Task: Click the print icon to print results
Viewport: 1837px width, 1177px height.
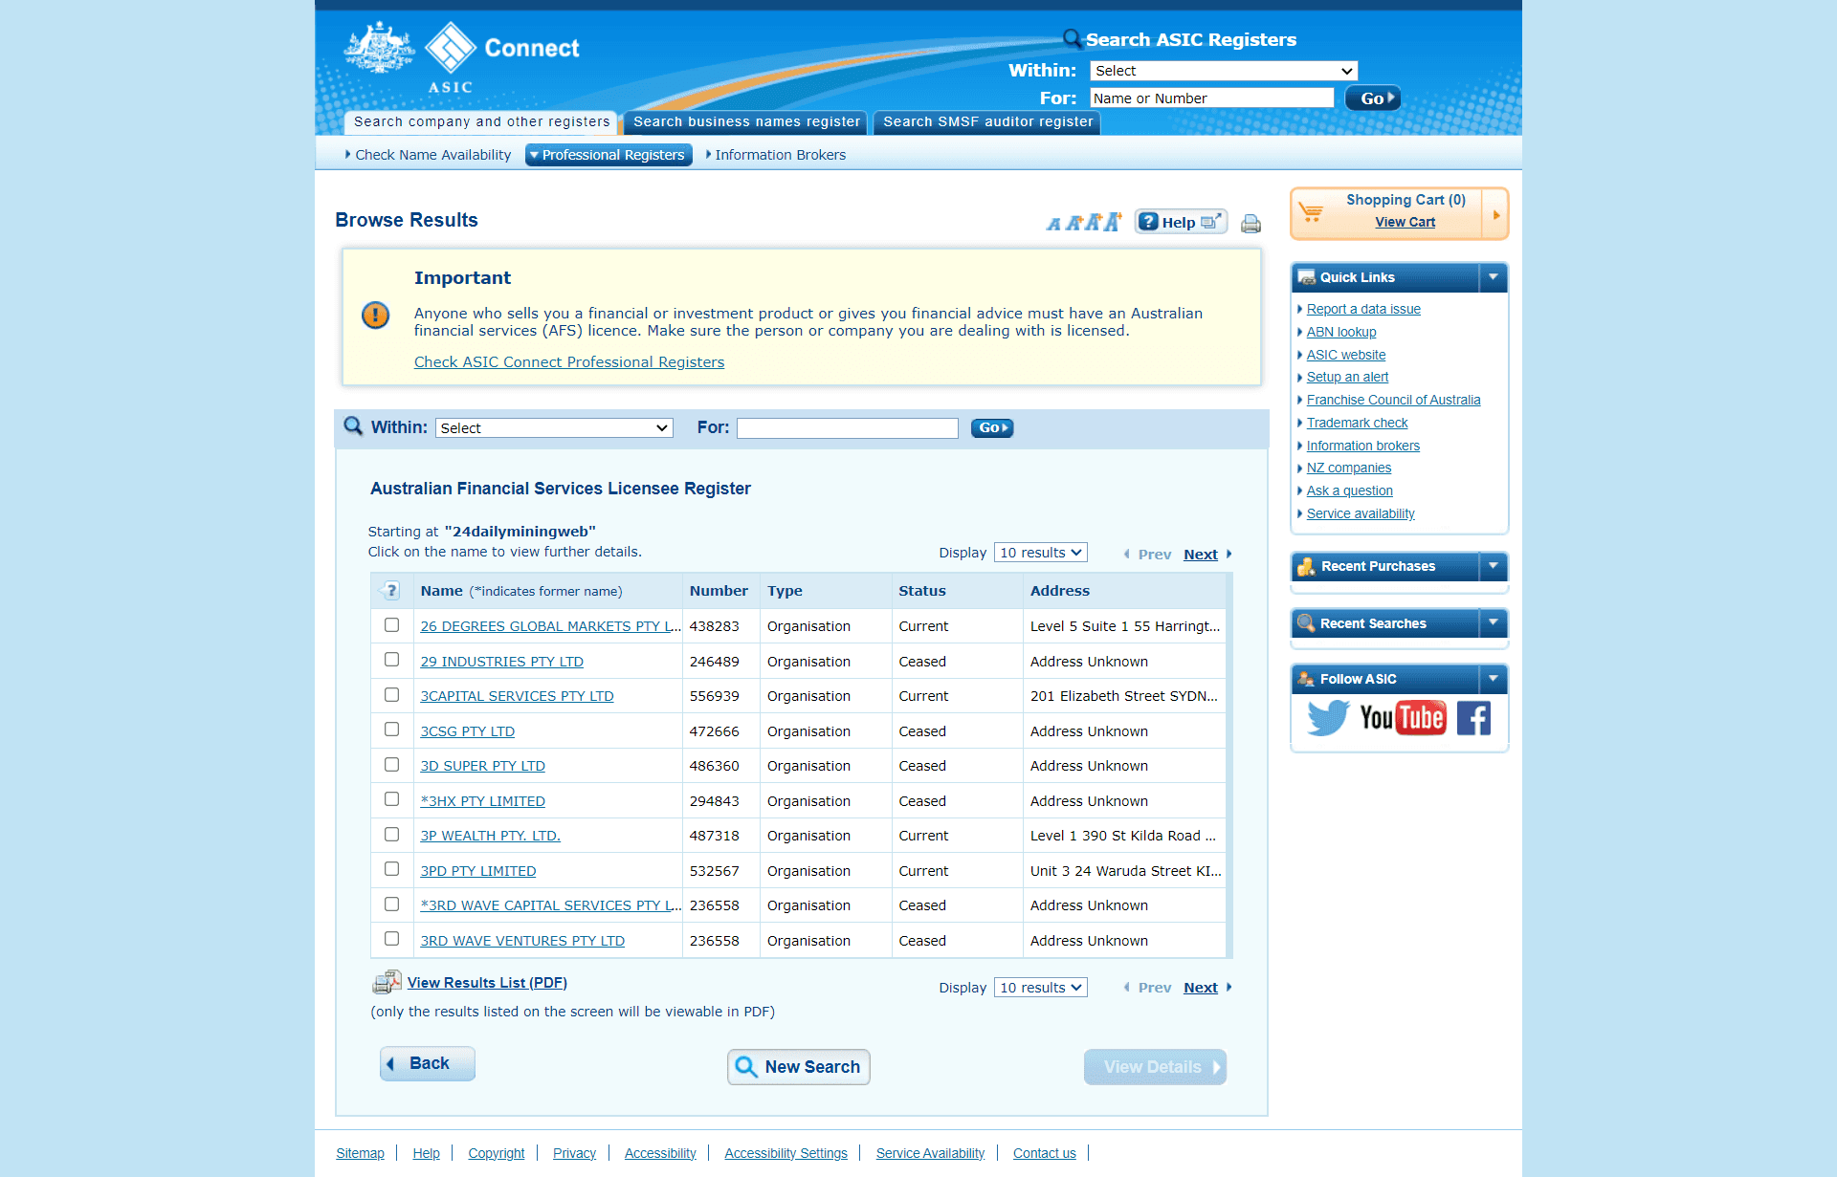Action: 1248,224
